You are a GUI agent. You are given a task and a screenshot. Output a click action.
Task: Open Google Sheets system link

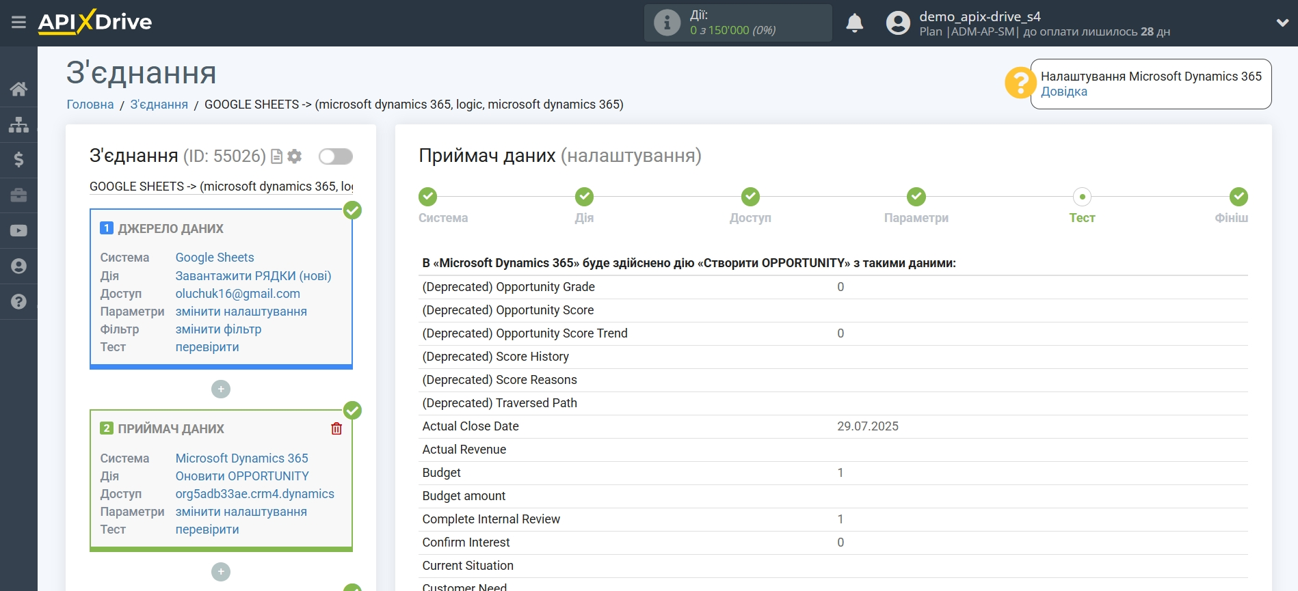click(x=215, y=258)
